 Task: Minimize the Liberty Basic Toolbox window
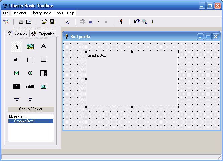[202, 6]
